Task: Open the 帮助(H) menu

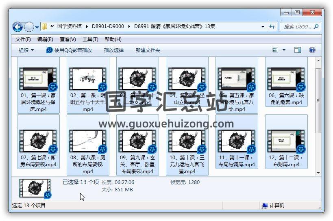Action: pyautogui.click(x=113, y=39)
